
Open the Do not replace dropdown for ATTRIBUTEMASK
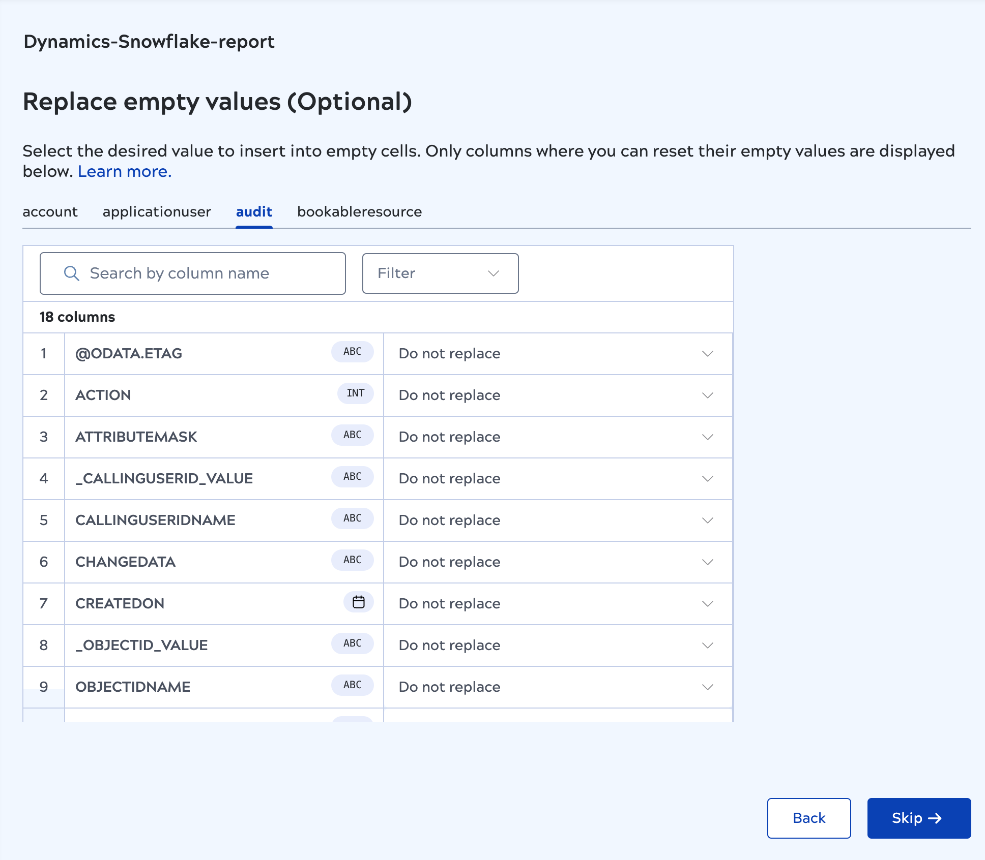point(707,437)
